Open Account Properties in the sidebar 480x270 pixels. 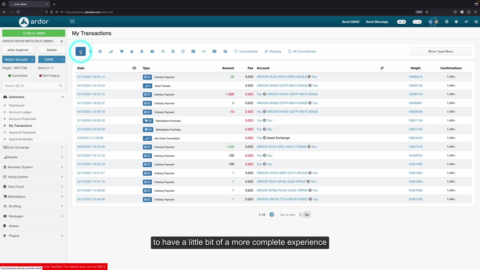pyautogui.click(x=22, y=119)
